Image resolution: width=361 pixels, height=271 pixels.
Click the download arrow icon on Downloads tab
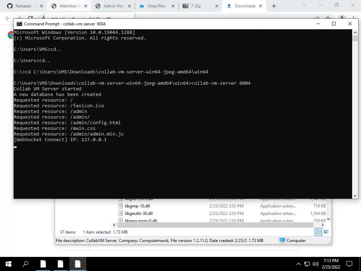pyautogui.click(x=229, y=6)
